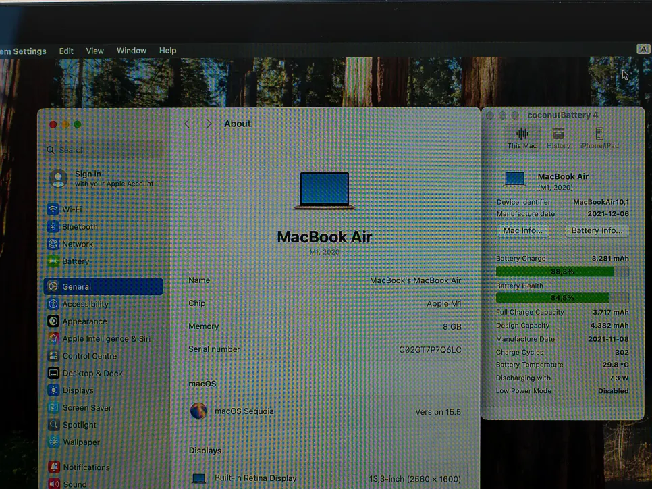Open Wi-Fi settings via its sidebar icon

click(x=53, y=209)
